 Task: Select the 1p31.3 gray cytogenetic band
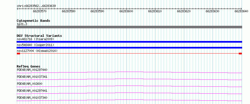[129, 27]
